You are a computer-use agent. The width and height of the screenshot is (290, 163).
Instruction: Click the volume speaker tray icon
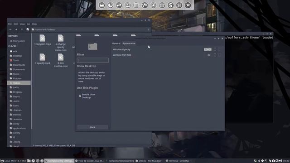click(x=280, y=161)
